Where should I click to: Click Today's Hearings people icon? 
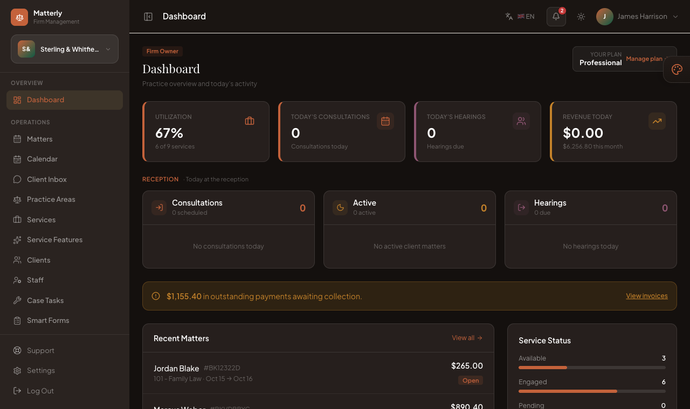click(521, 121)
